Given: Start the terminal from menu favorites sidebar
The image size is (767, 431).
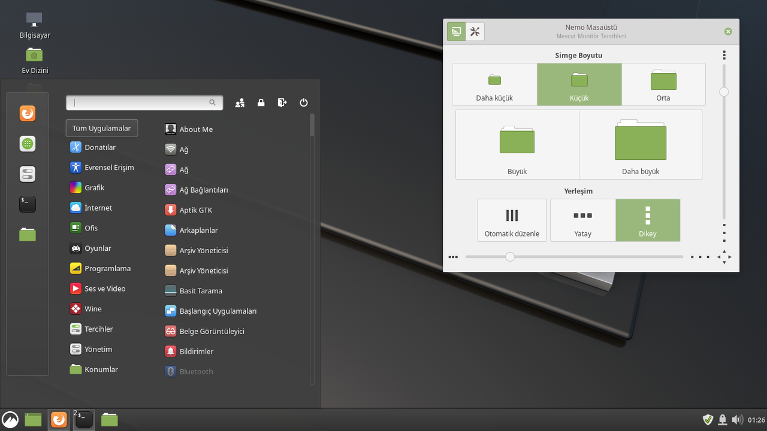Looking at the screenshot, I should [28, 204].
